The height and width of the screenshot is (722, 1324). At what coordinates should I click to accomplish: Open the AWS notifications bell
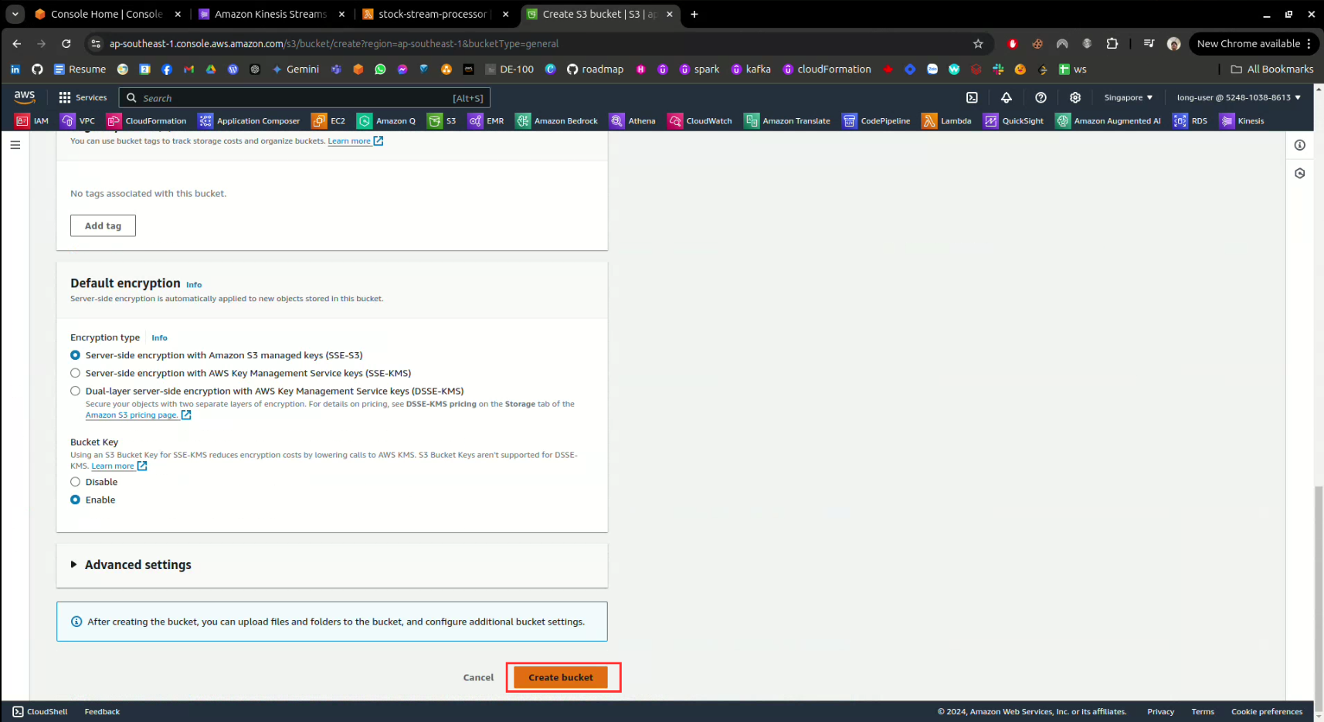[1006, 98]
